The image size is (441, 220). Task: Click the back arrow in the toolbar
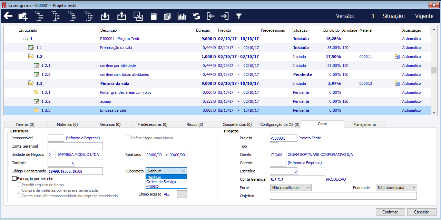click(8, 16)
